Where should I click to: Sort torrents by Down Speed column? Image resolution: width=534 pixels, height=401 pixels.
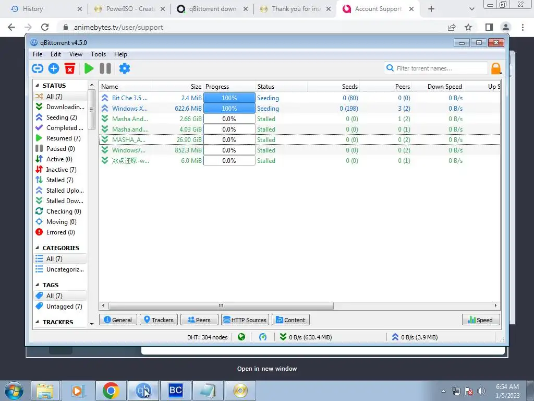point(438,87)
